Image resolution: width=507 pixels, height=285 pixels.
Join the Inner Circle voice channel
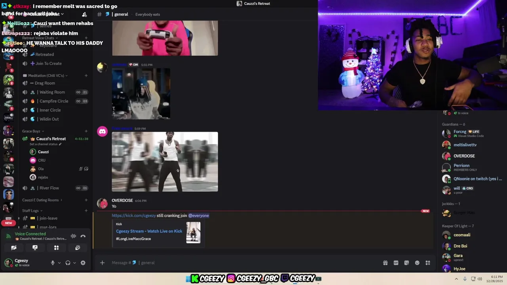pos(50,110)
